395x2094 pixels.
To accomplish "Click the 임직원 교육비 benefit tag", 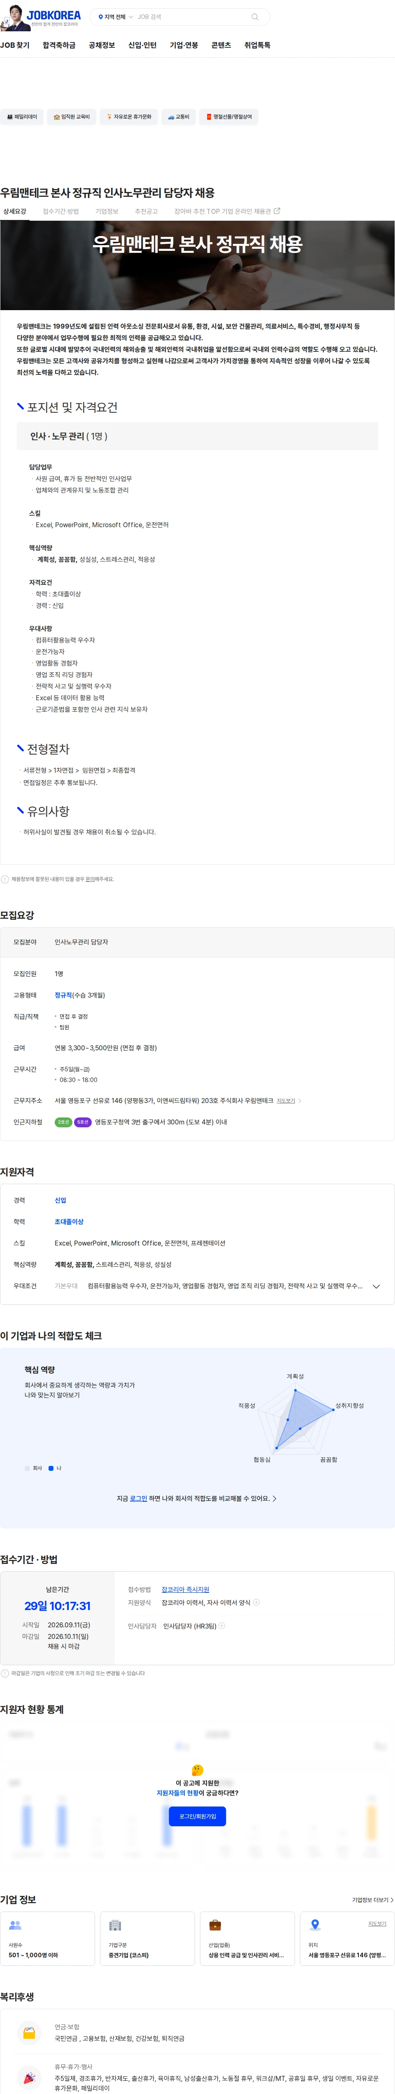I will pyautogui.click(x=72, y=117).
